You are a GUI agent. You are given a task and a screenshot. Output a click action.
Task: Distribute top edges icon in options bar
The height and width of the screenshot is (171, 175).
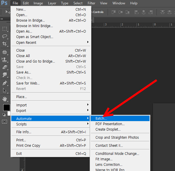pyautogui.click(x=163, y=12)
